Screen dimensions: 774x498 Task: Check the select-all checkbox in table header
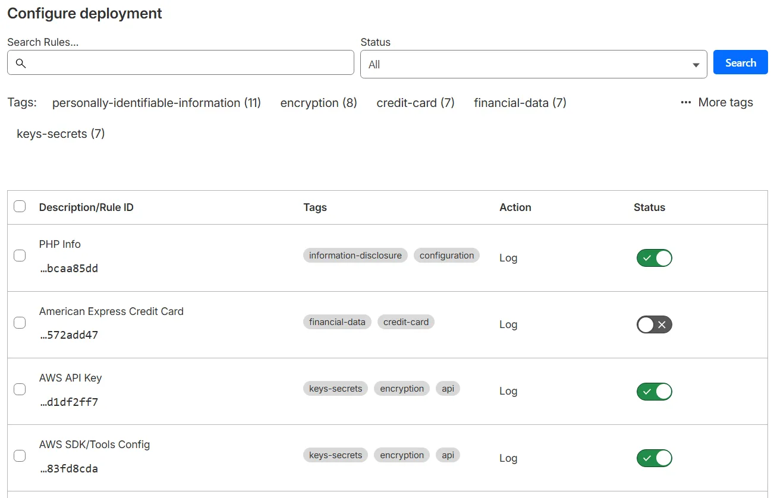point(19,206)
